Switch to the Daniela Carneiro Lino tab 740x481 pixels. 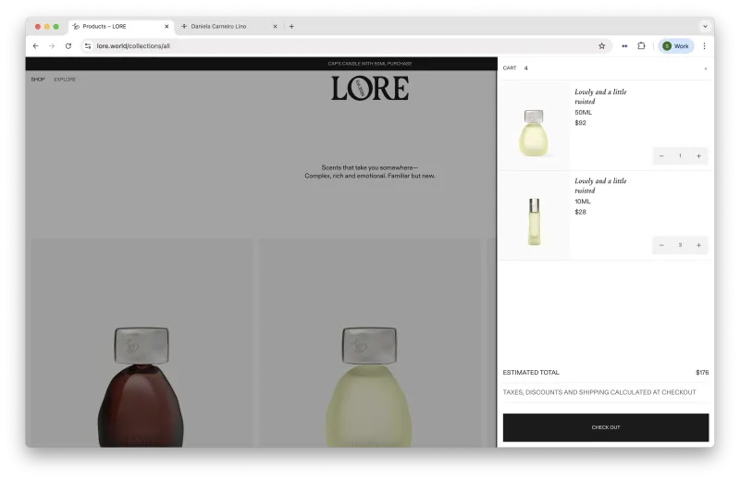click(x=228, y=27)
